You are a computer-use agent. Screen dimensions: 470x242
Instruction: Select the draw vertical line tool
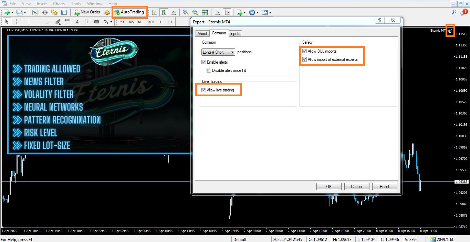click(29, 22)
